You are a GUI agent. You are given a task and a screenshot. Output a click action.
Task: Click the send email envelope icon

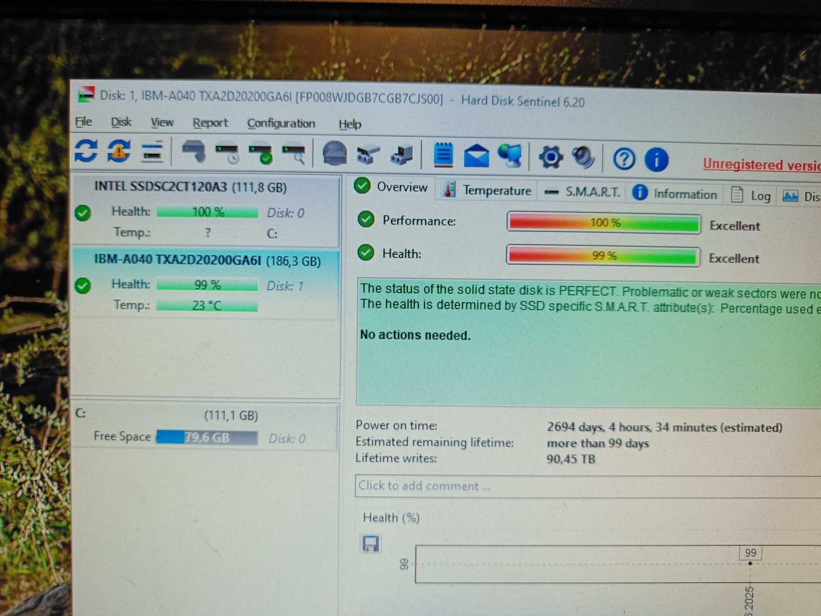[x=476, y=156]
